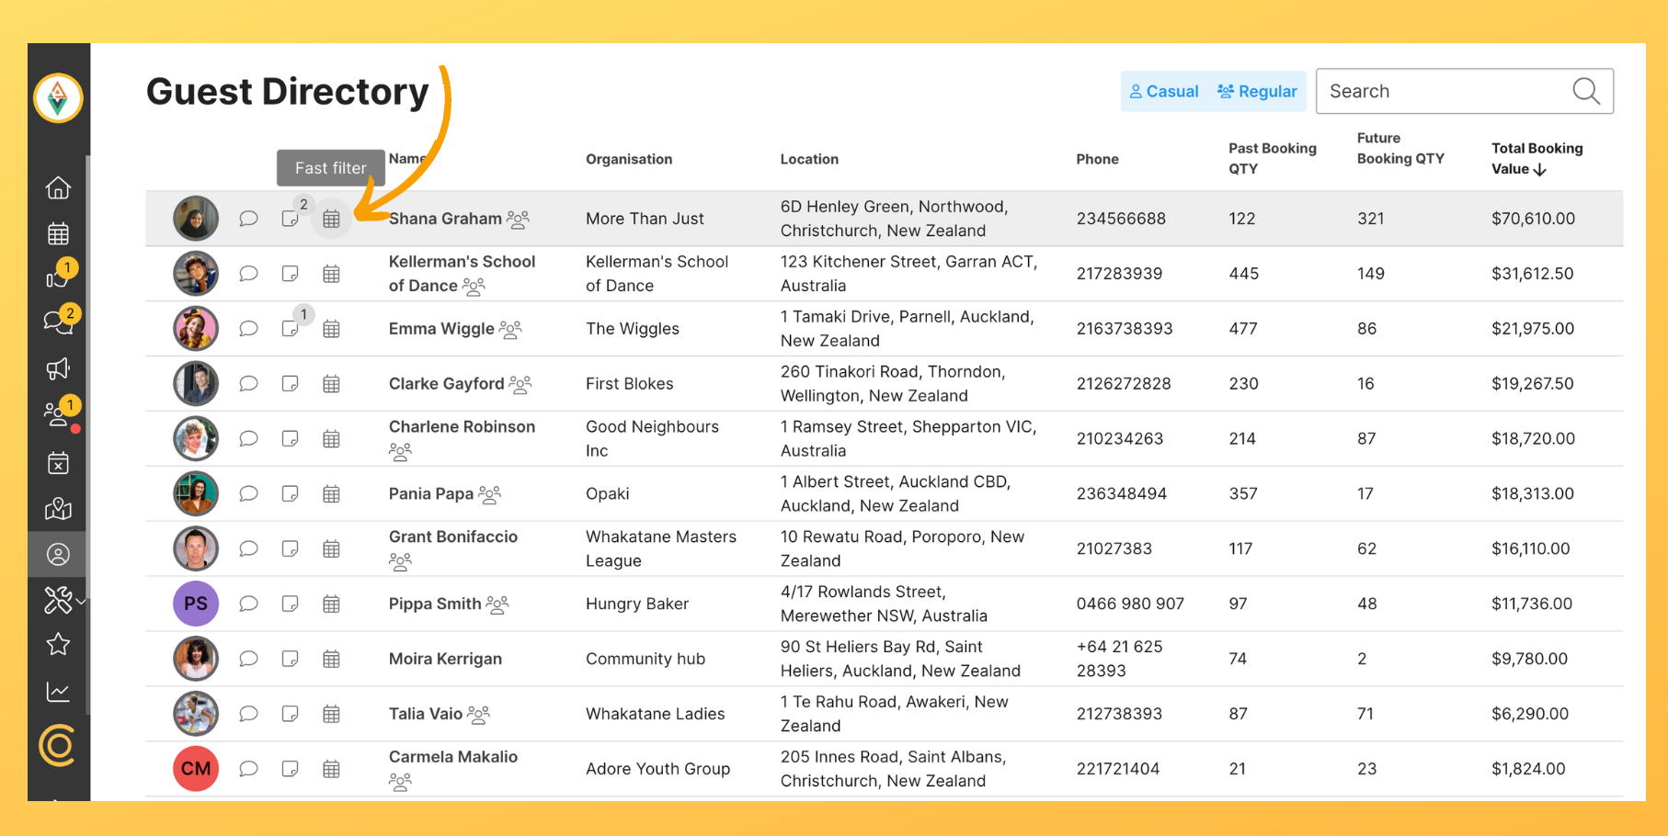1668x836 pixels.
Task: Message Shana Graham via chat icon
Action: (x=248, y=219)
